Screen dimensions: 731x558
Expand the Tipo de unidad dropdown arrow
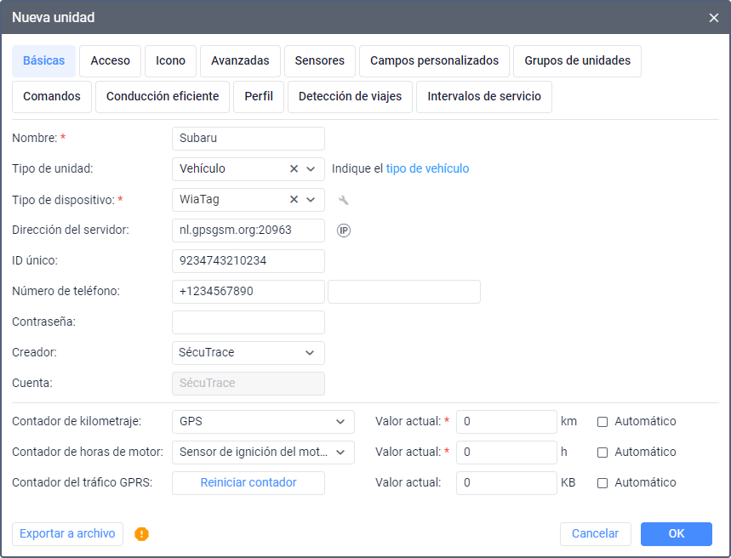click(x=311, y=169)
